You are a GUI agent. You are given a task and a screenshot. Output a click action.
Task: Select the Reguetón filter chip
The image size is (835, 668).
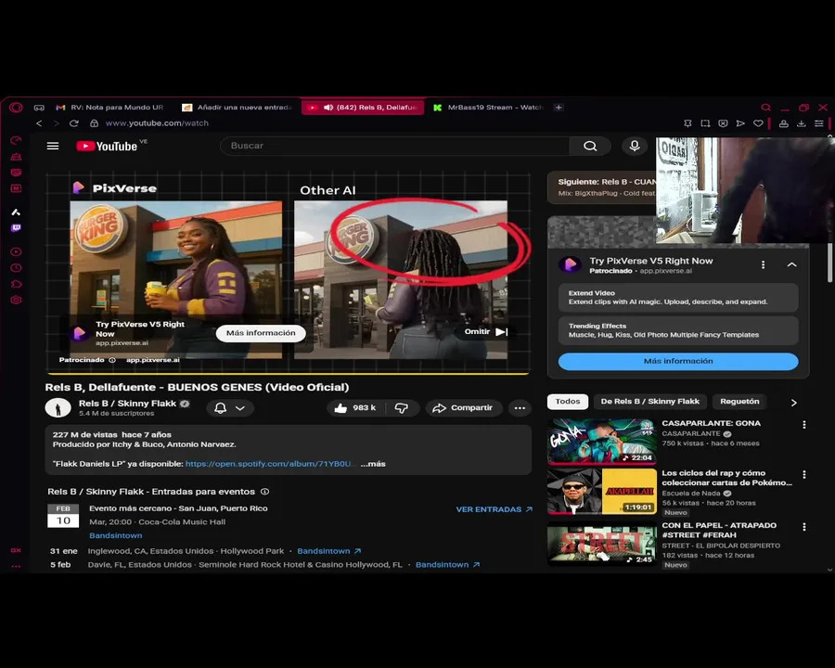pyautogui.click(x=739, y=401)
